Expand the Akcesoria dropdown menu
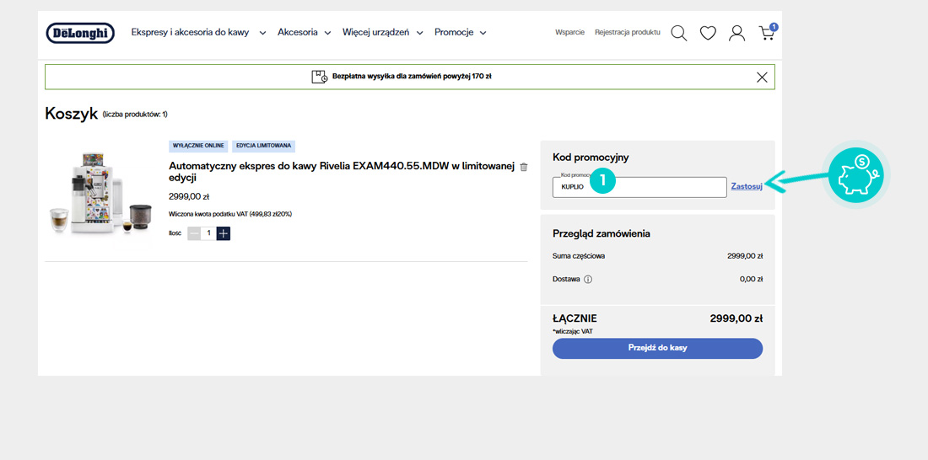 pos(304,33)
